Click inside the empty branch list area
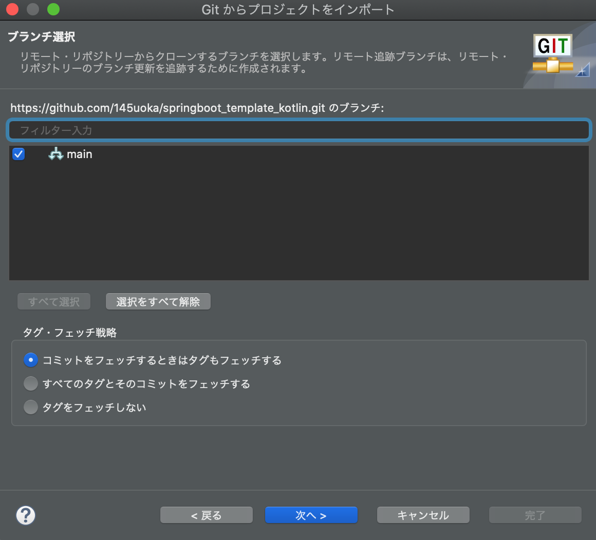The width and height of the screenshot is (596, 540). click(298, 221)
